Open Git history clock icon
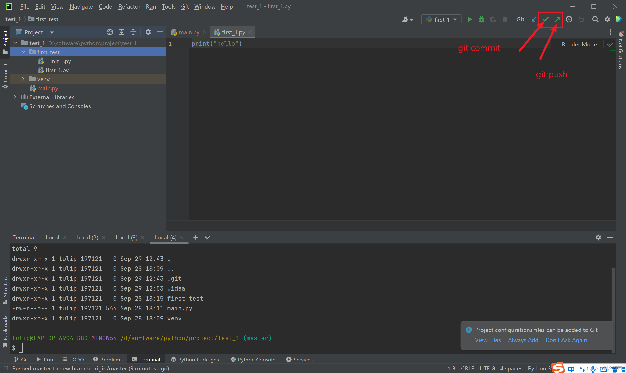 tap(569, 19)
